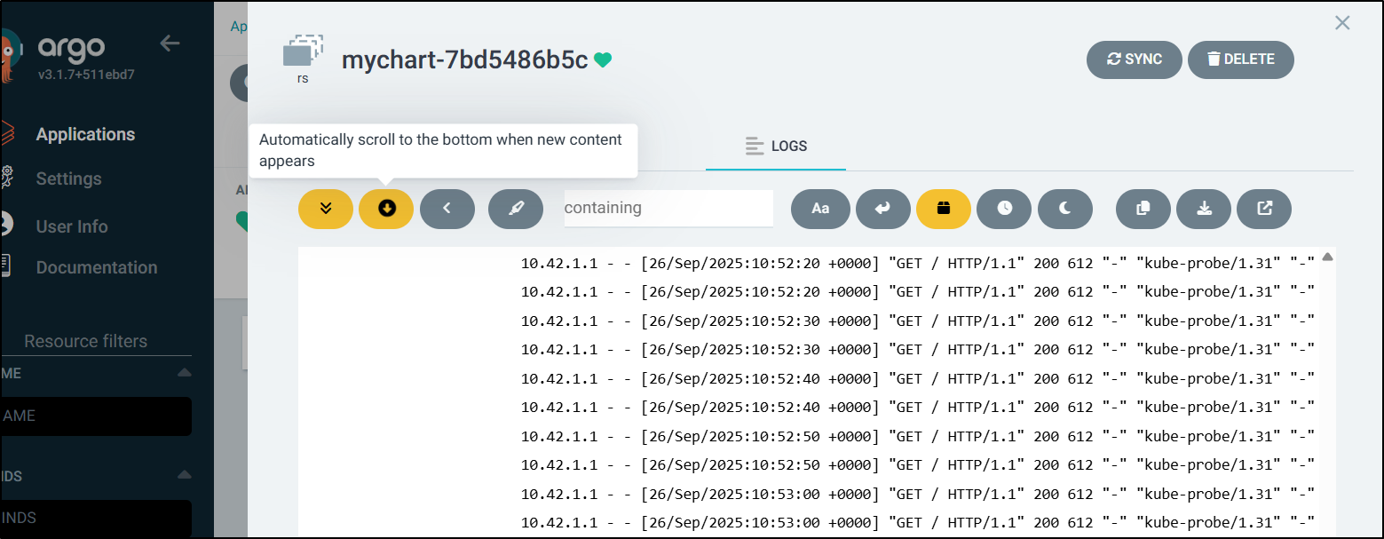1384x539 pixels.
Task: Copy logs with the copy icon
Action: 1143,209
